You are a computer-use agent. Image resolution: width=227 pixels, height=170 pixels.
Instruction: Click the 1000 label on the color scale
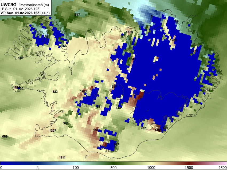(x=151, y=168)
